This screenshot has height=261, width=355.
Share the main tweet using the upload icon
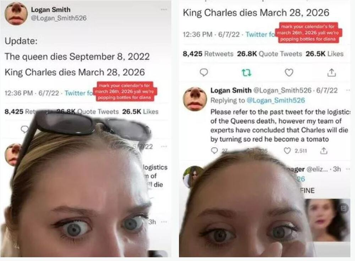point(331,72)
